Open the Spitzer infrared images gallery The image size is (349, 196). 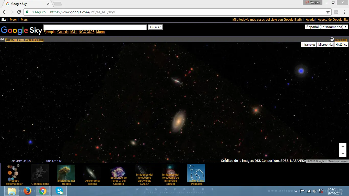coord(170,175)
